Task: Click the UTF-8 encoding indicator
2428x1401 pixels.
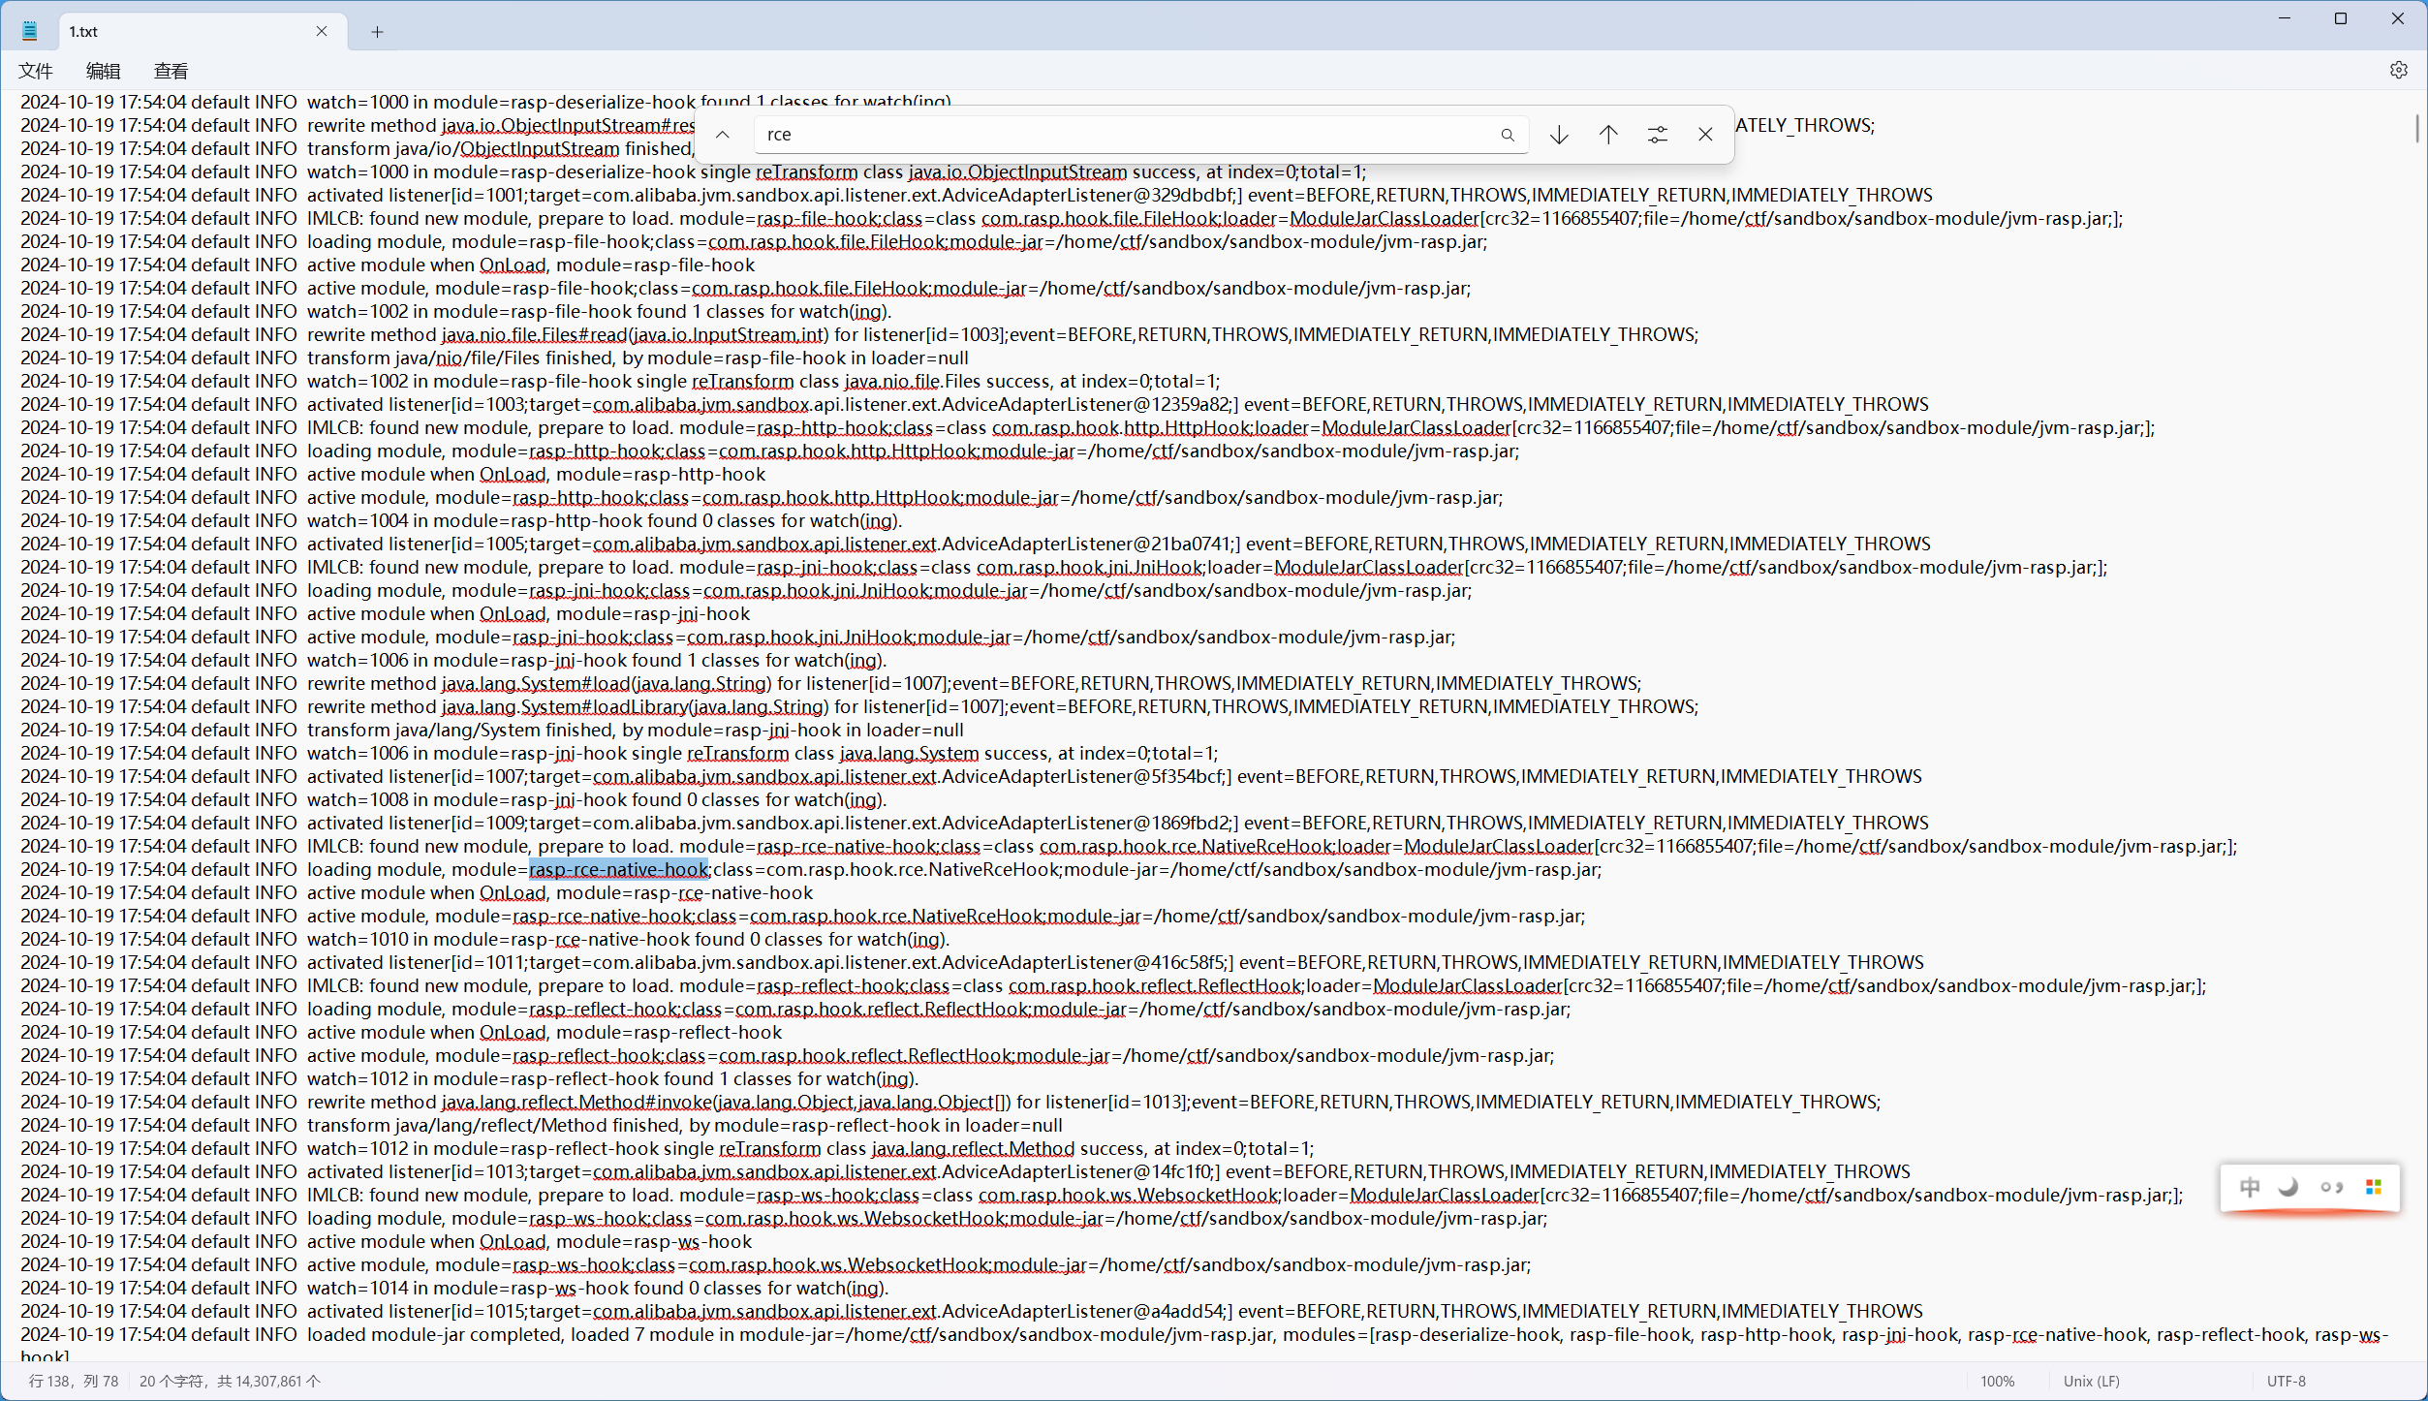Action: tap(2286, 1381)
